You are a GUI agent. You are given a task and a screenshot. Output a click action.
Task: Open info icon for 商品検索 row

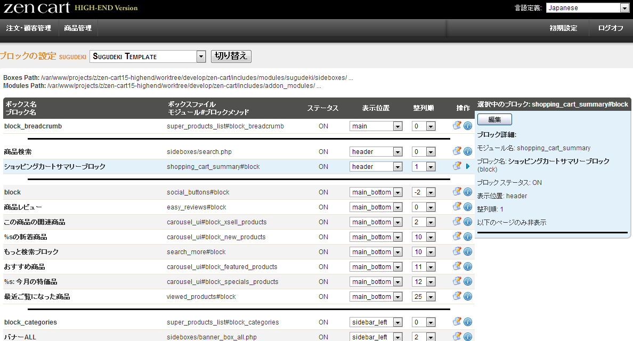468,151
